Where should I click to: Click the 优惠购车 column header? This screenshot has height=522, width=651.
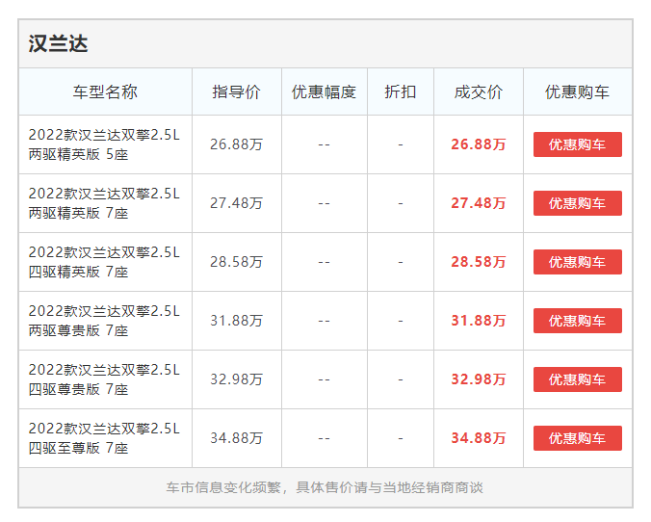coord(577,91)
